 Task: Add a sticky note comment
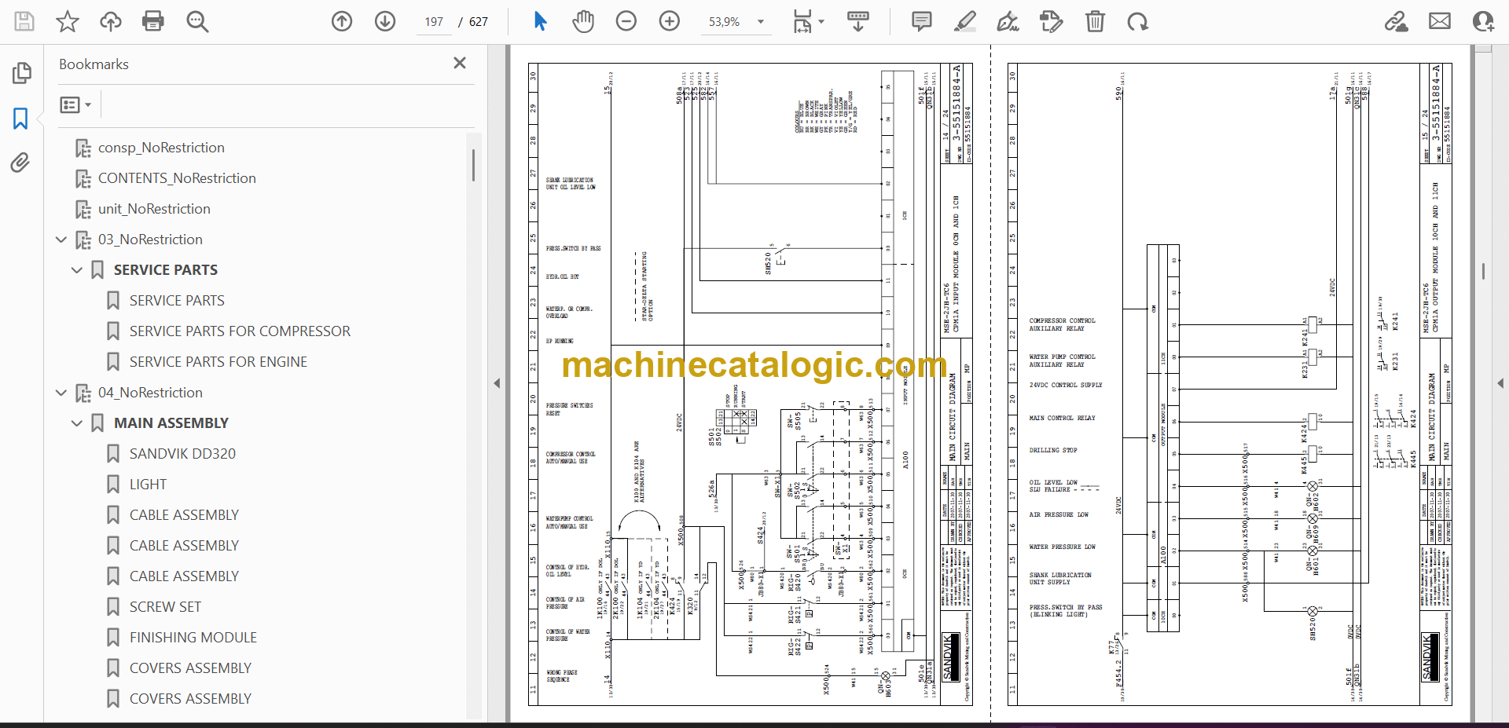pos(922,21)
